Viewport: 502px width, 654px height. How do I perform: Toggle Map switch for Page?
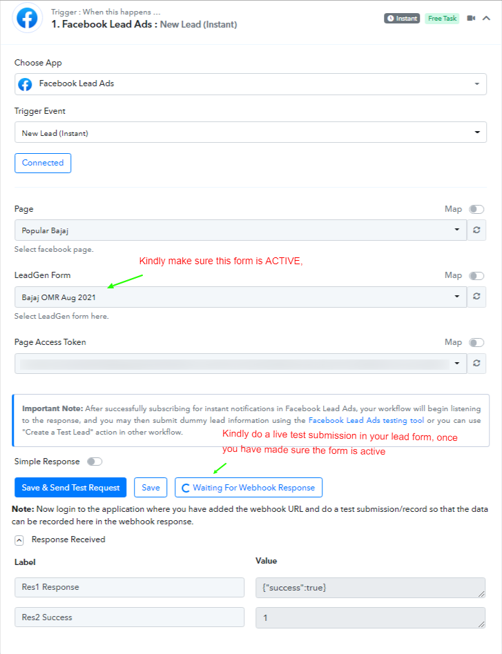(476, 209)
